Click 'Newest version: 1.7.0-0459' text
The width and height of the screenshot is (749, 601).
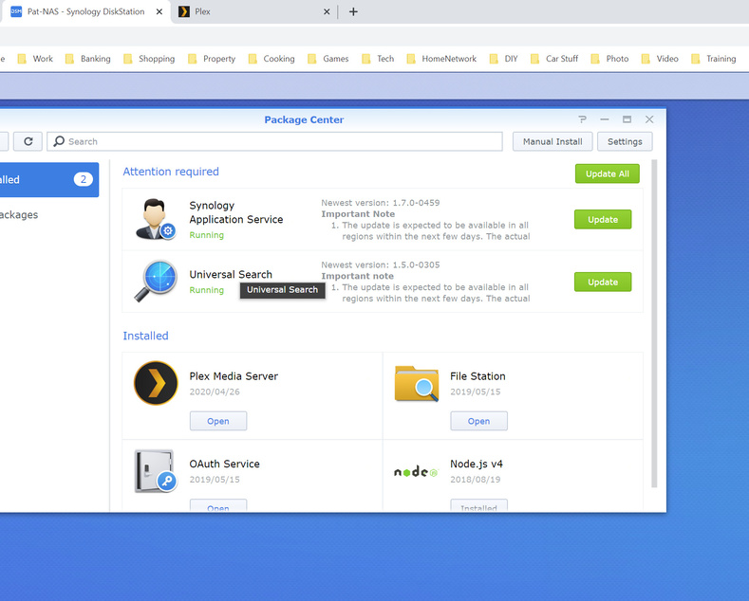click(381, 203)
